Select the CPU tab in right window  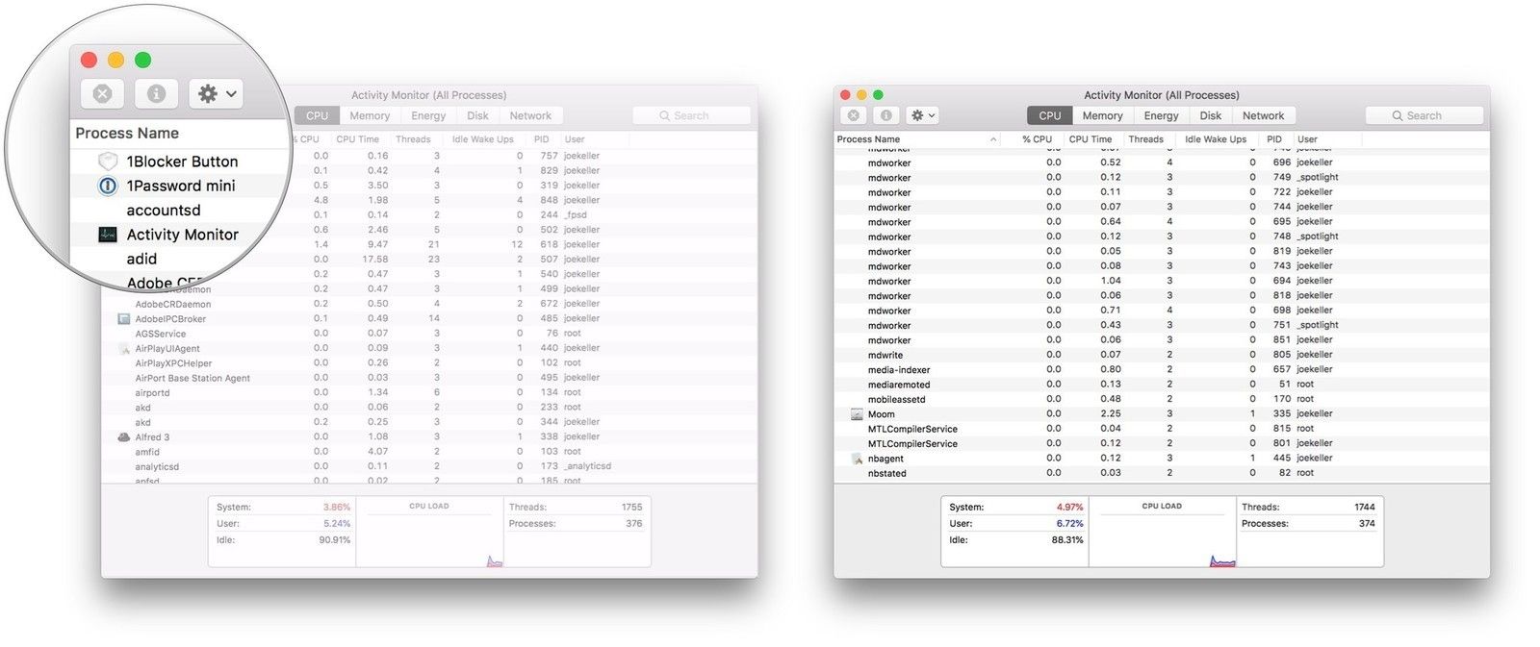click(x=1050, y=115)
